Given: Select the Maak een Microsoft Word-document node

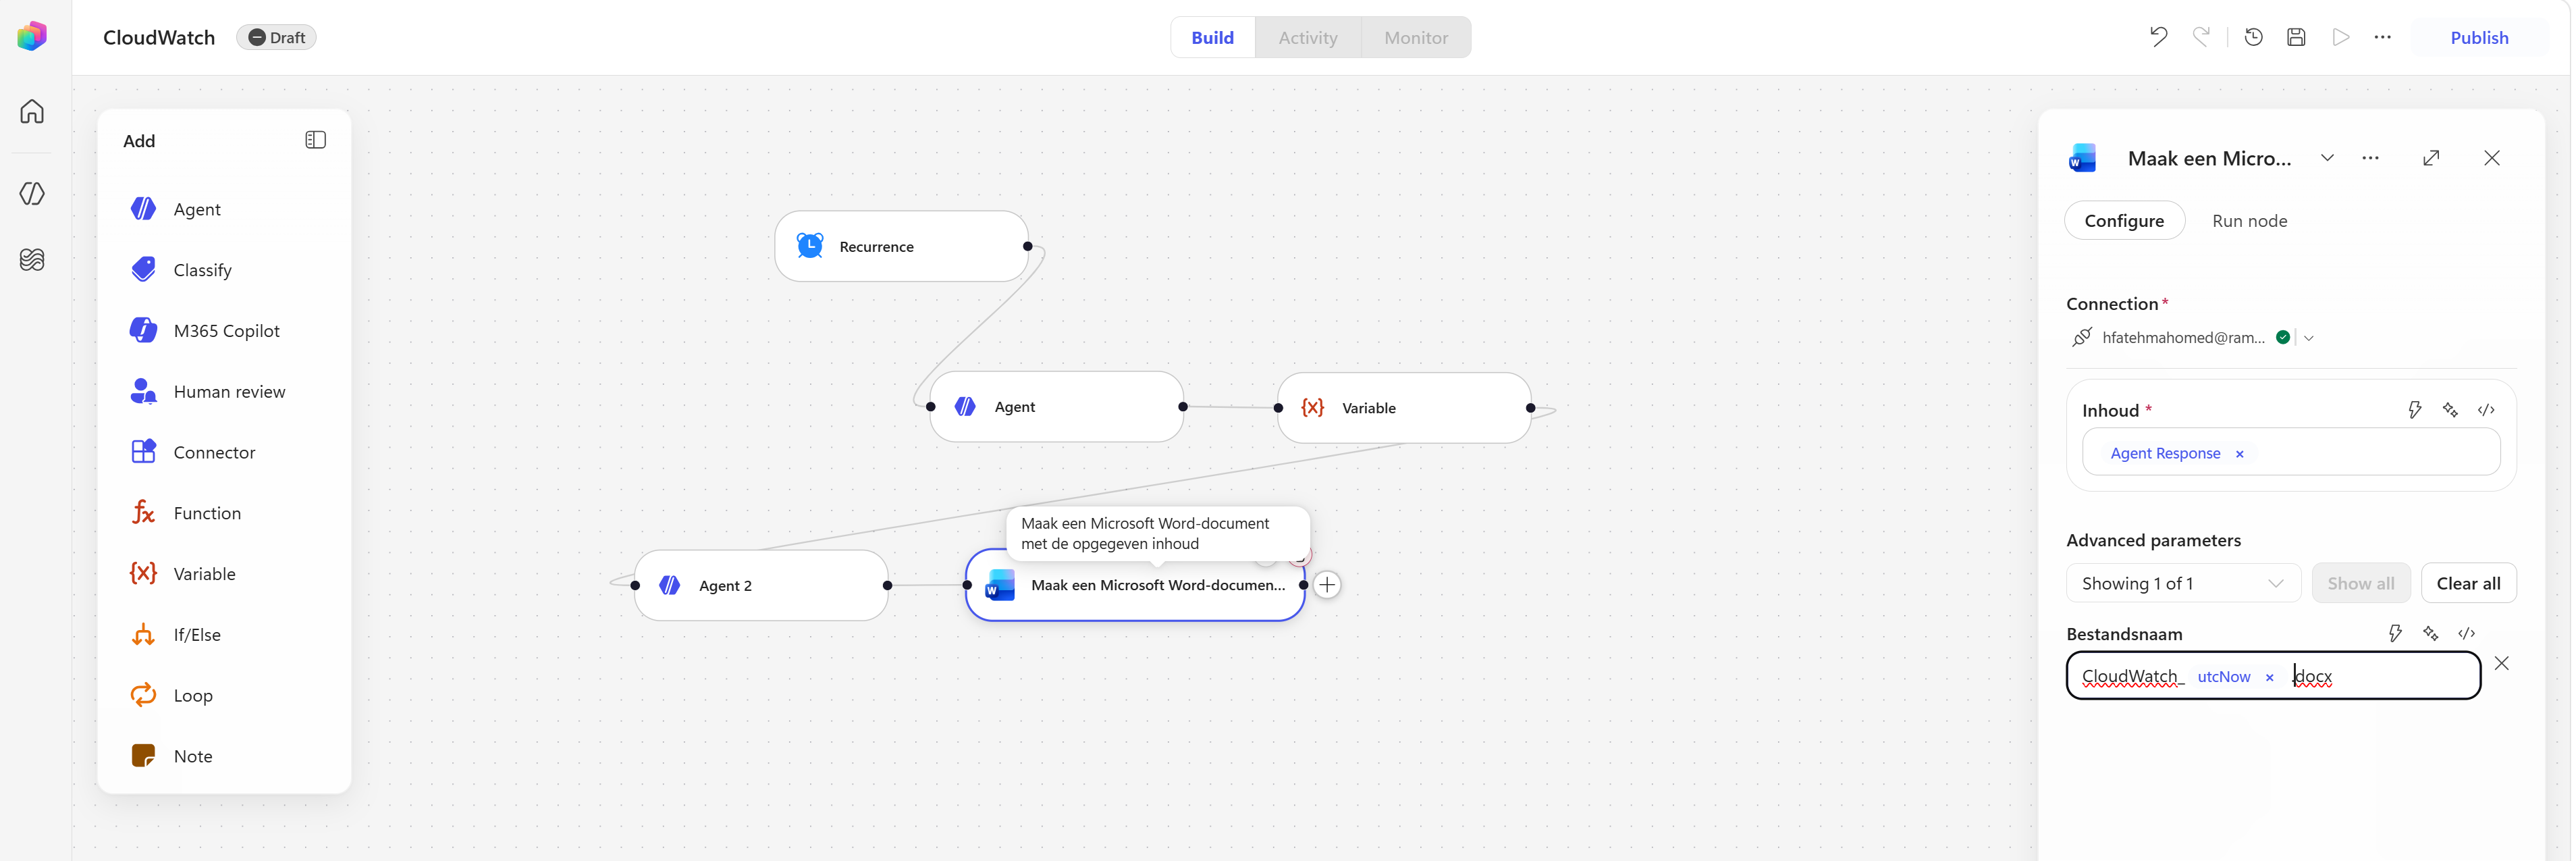Looking at the screenshot, I should 1135,585.
